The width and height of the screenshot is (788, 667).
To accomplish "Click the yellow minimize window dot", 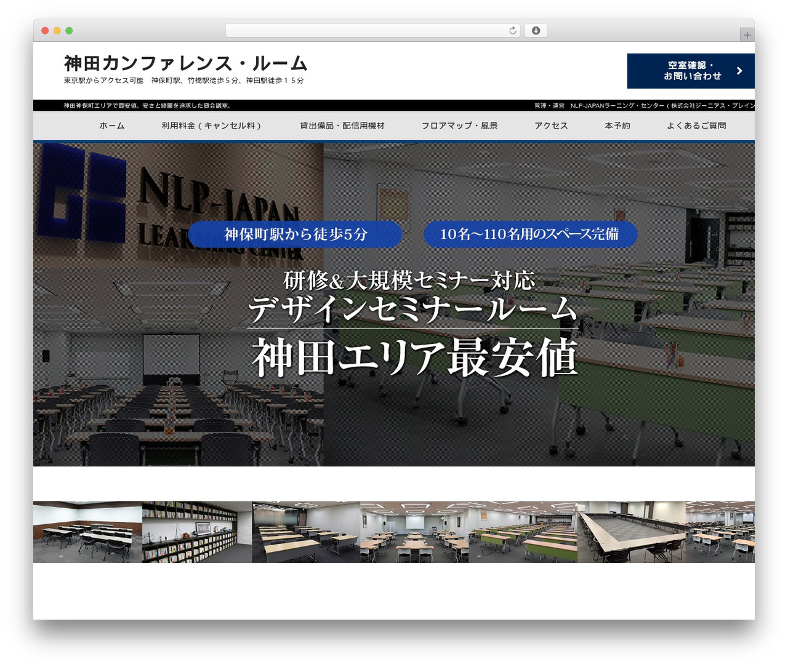I will pyautogui.click(x=57, y=31).
